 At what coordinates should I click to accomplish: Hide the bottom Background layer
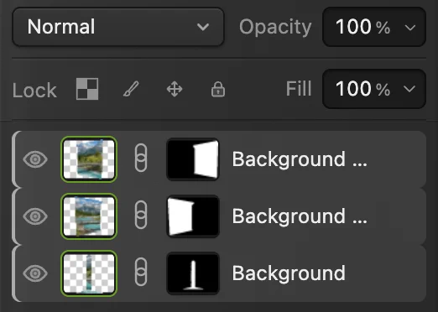pos(35,273)
